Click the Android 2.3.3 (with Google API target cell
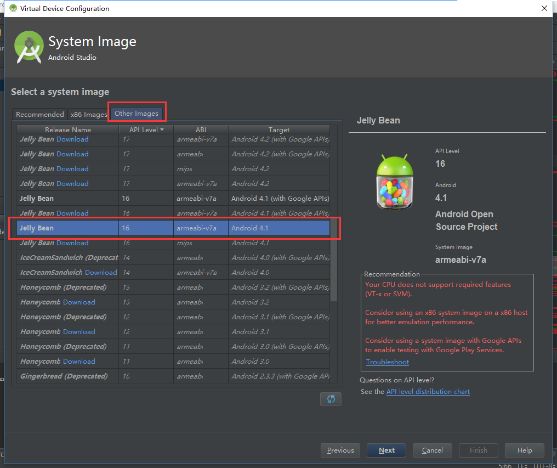Viewport: 557px width, 468px height. 280,376
